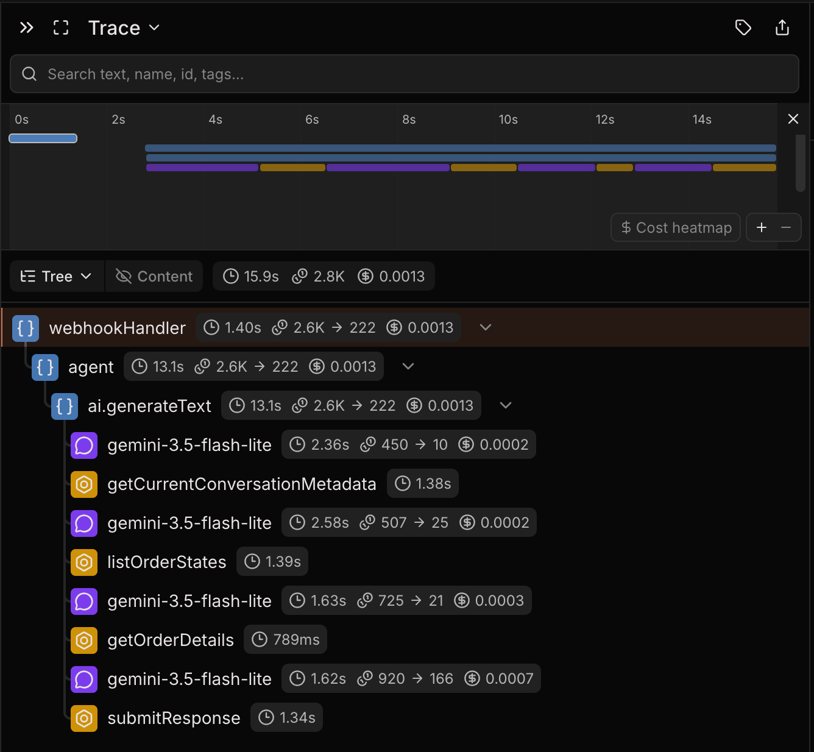
Task: Open the tag icon in header
Action: 743,27
